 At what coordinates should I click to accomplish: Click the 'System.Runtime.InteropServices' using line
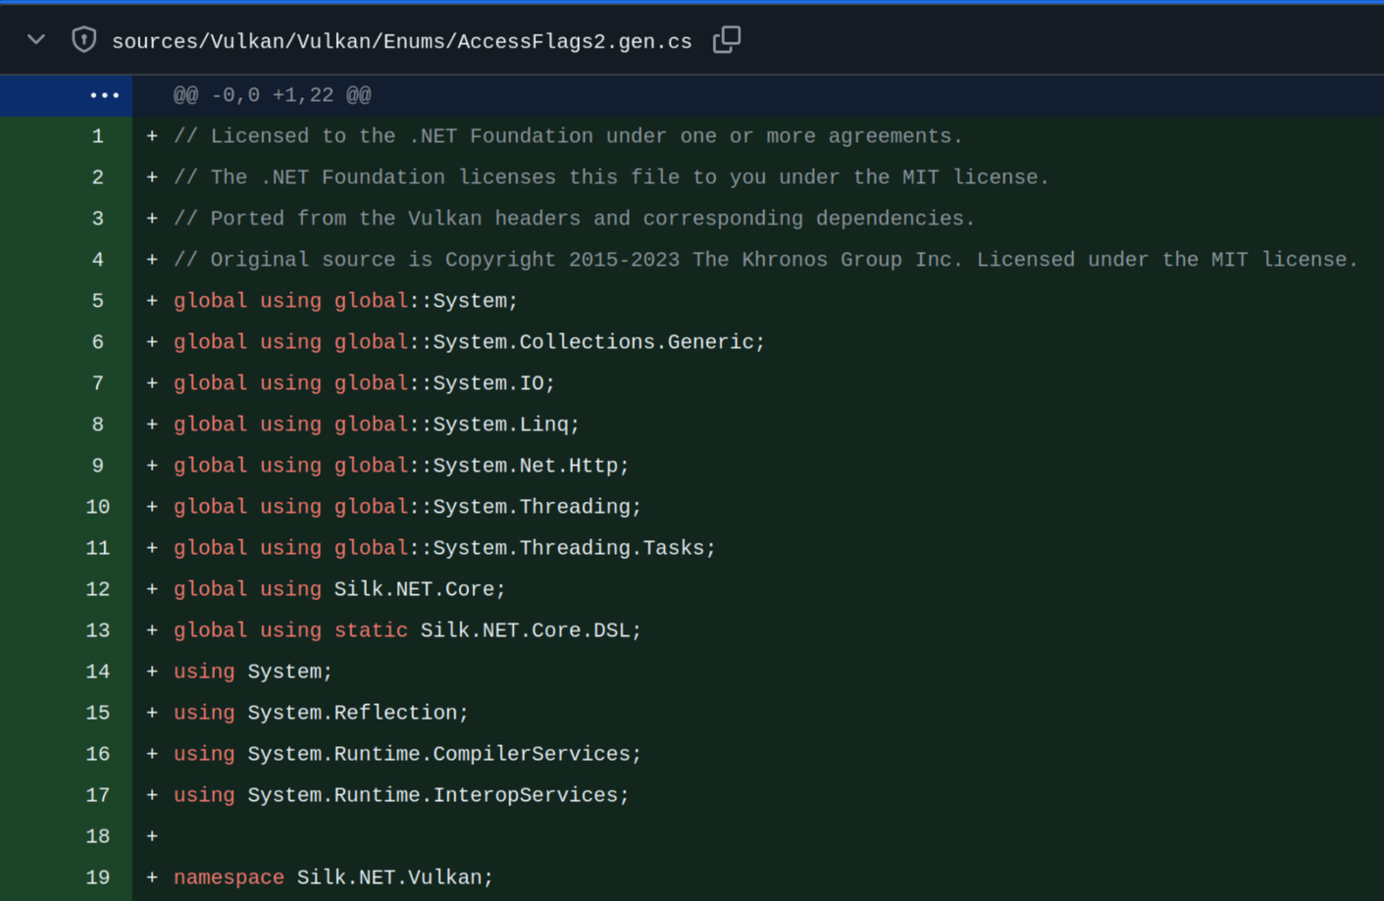401,795
